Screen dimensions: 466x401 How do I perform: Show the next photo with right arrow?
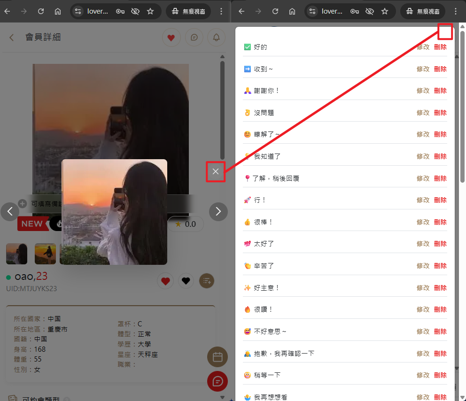click(218, 211)
